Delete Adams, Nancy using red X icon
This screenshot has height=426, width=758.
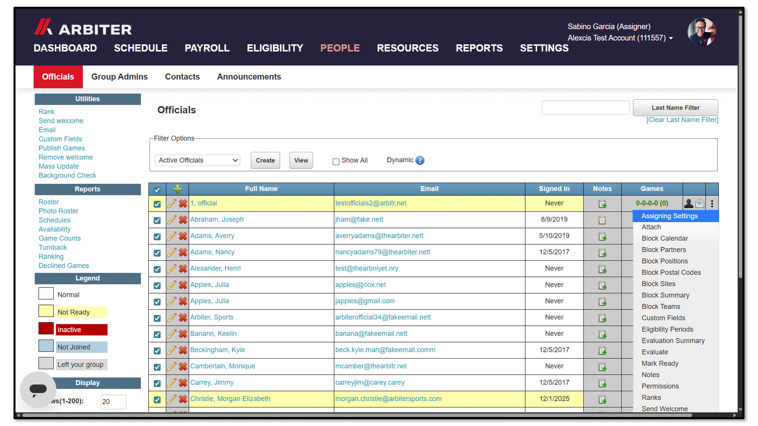point(183,252)
